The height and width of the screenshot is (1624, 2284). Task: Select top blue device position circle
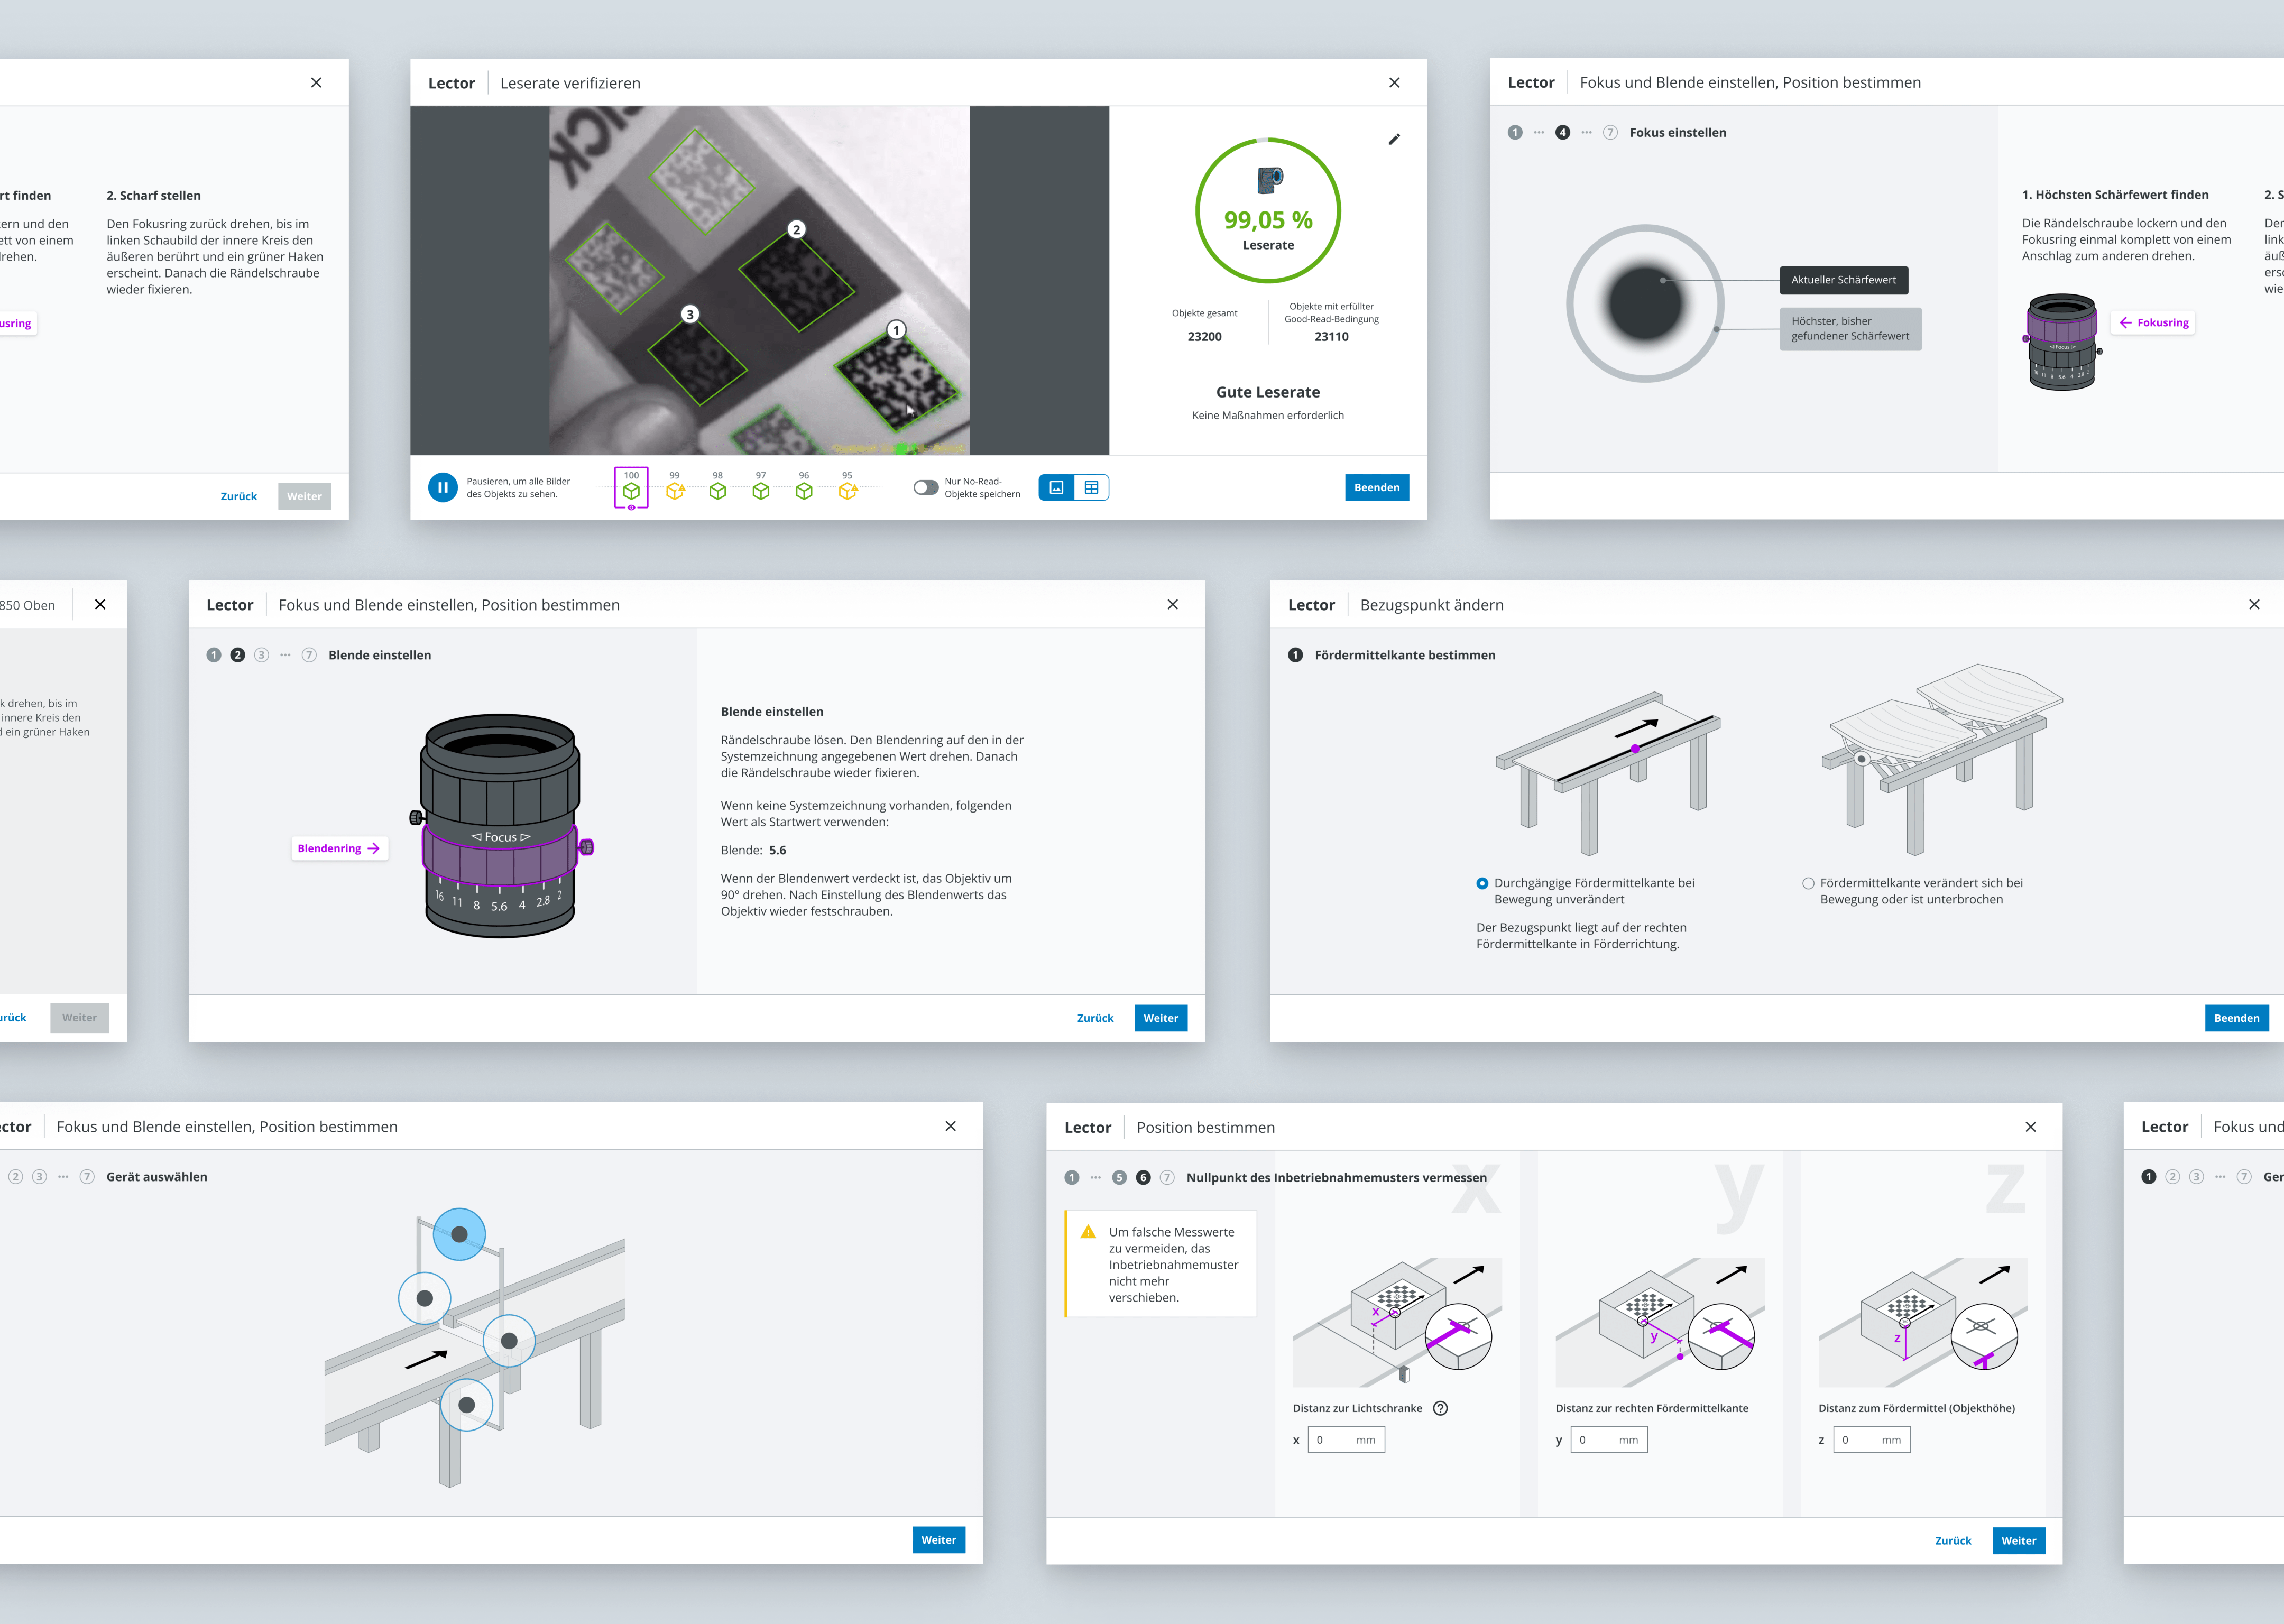[459, 1234]
